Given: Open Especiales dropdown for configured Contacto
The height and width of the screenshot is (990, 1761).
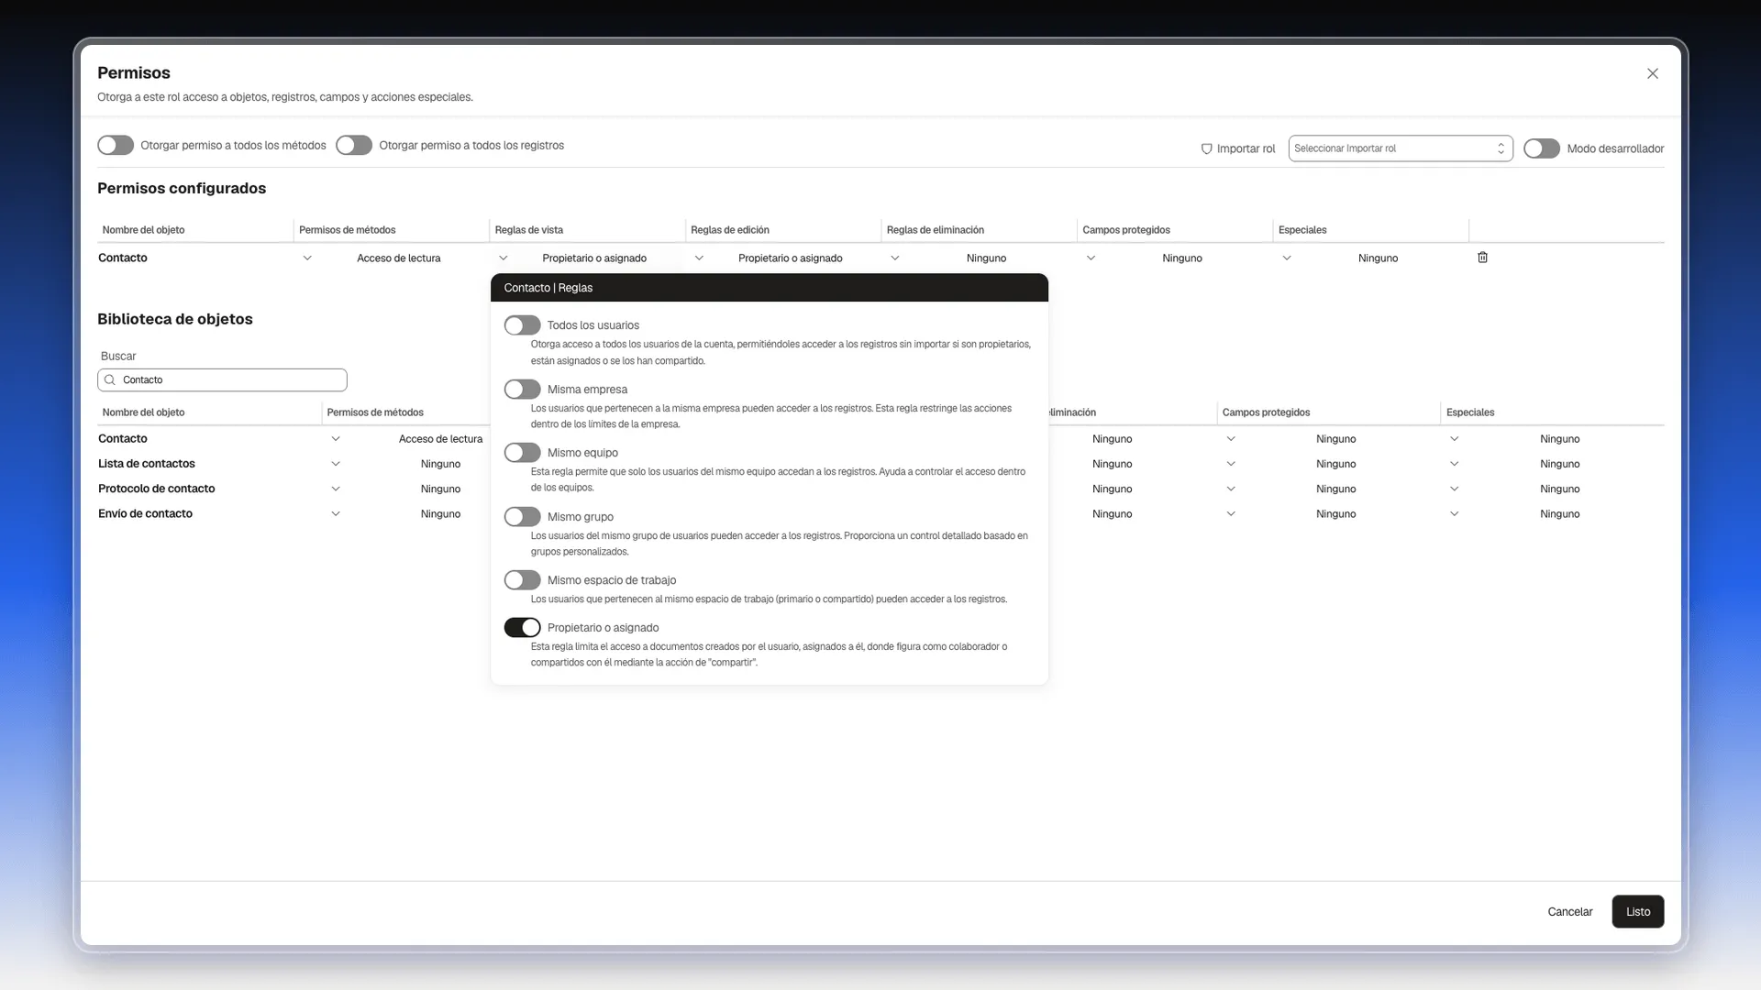Looking at the screenshot, I should coord(1287,258).
